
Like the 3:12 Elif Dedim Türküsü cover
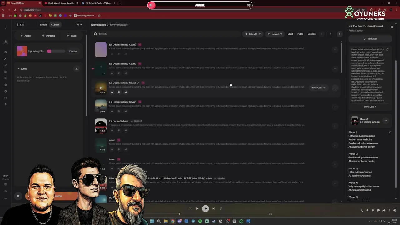(x=112, y=92)
